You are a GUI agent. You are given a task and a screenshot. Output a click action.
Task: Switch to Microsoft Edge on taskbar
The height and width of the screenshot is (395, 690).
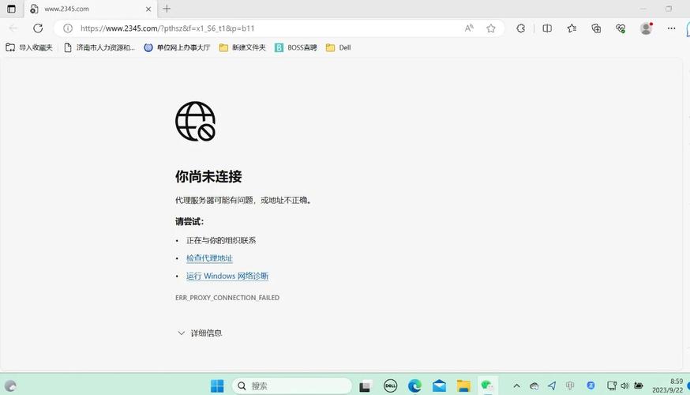[x=414, y=386]
